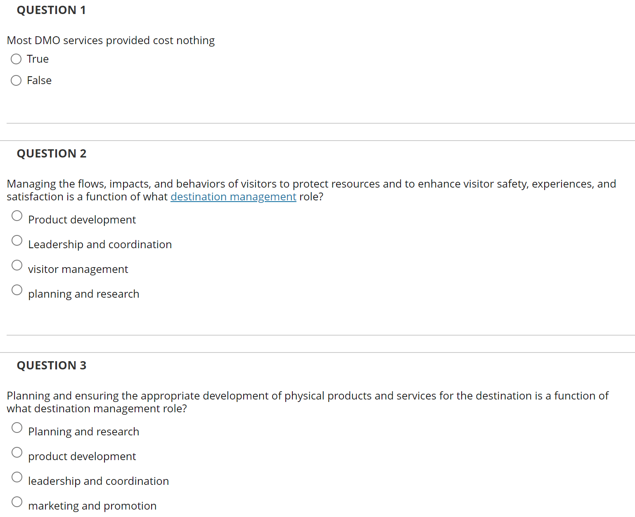Click the False answer label text
The width and height of the screenshot is (635, 517).
click(x=39, y=80)
